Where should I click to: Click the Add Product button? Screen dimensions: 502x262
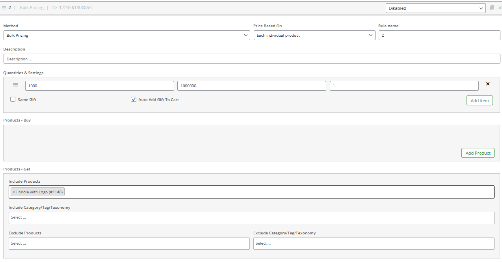(478, 153)
